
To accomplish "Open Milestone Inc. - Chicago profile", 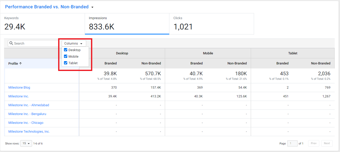I will coord(26,123).
